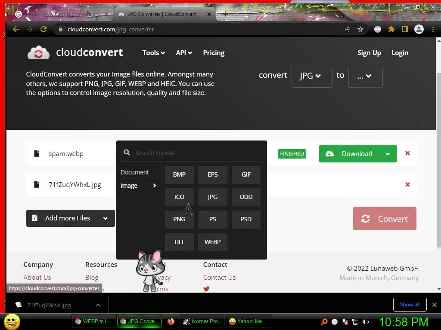The width and height of the screenshot is (441, 330).
Task: Choose TIFF format
Action: tap(179, 242)
